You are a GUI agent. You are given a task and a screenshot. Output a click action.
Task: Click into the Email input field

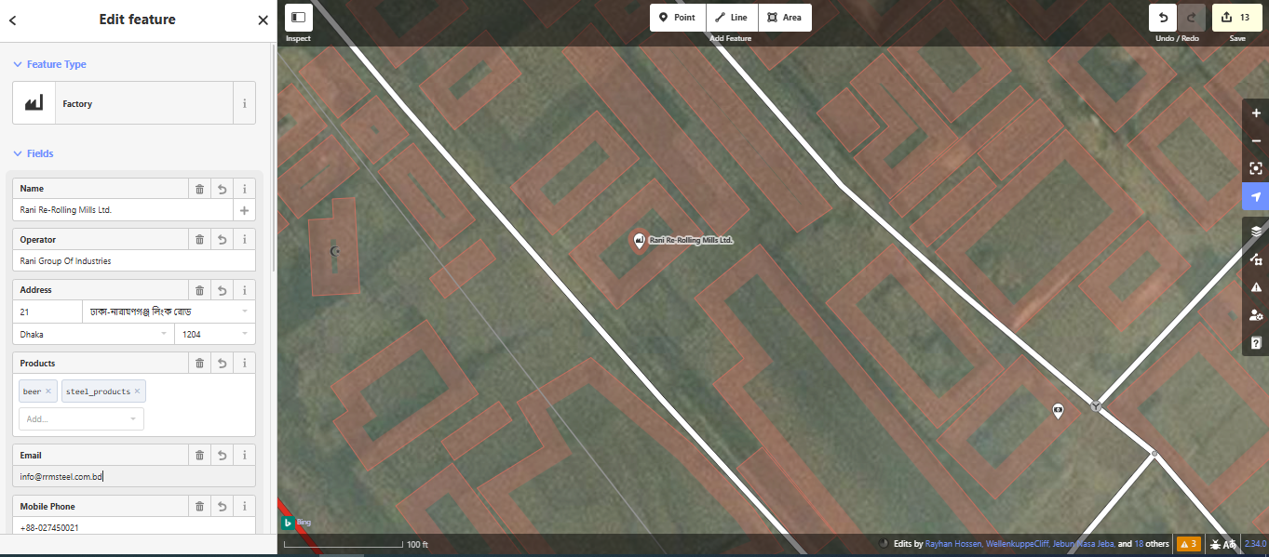click(x=134, y=476)
